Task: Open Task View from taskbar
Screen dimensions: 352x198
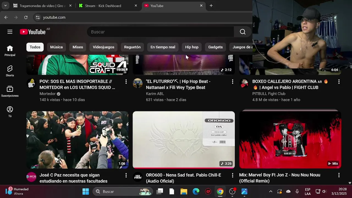Action: click(160, 191)
